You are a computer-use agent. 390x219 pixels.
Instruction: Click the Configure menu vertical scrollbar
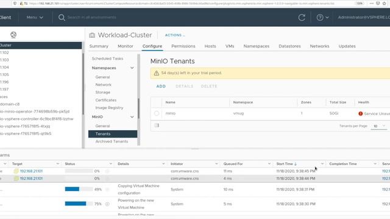[138, 108]
